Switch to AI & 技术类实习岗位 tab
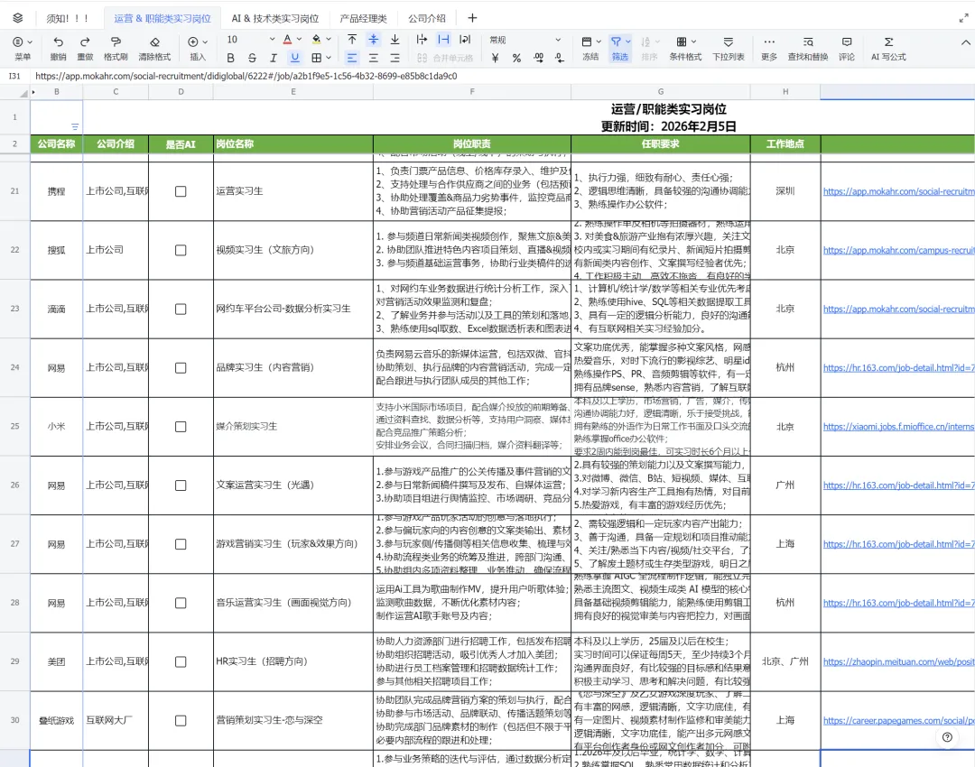Screen dimensions: 975x767 (274, 19)
